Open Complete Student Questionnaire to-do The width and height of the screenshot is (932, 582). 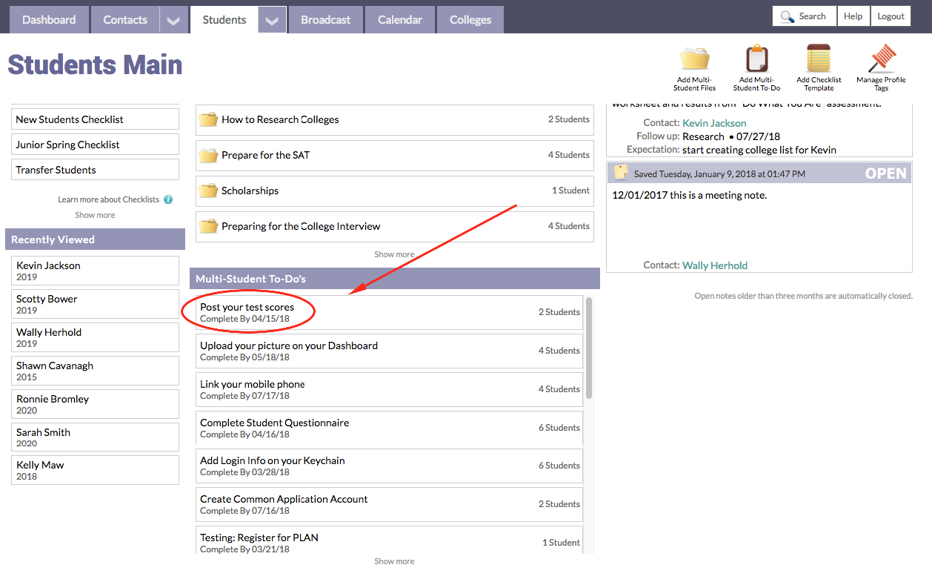[389, 428]
